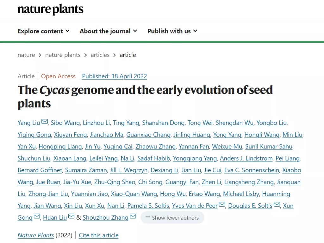The height and width of the screenshot is (243, 324).
Task: Expand the Explore content dropdown
Action: [x=43, y=31]
